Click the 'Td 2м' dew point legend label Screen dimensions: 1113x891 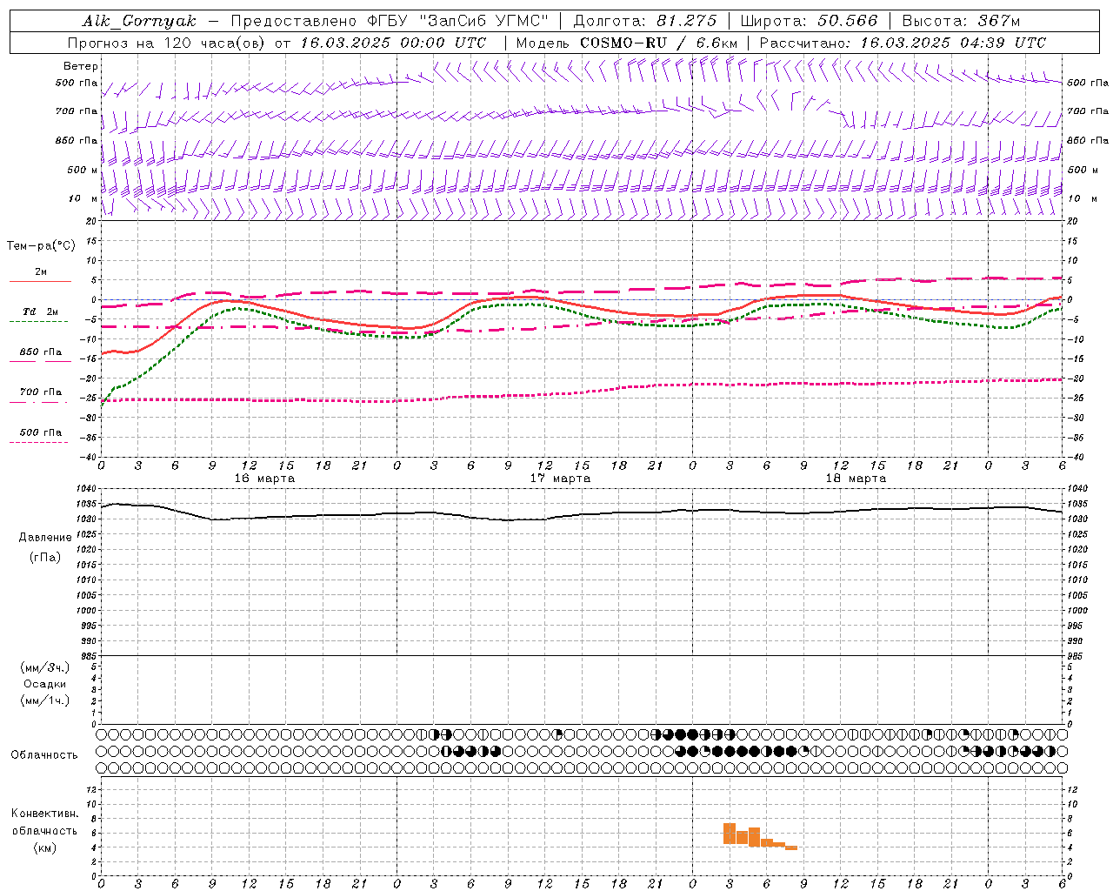click(x=41, y=312)
